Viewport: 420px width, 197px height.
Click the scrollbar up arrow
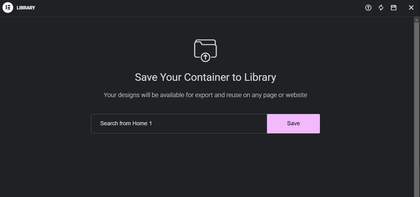click(x=417, y=19)
